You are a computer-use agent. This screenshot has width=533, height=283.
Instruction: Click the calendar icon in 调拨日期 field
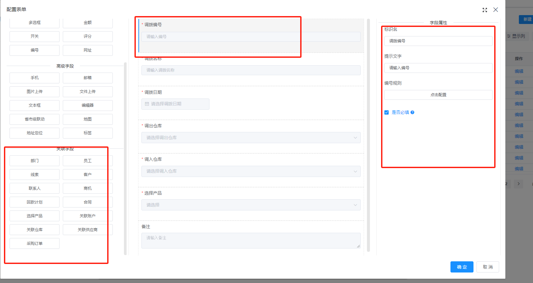pos(147,104)
